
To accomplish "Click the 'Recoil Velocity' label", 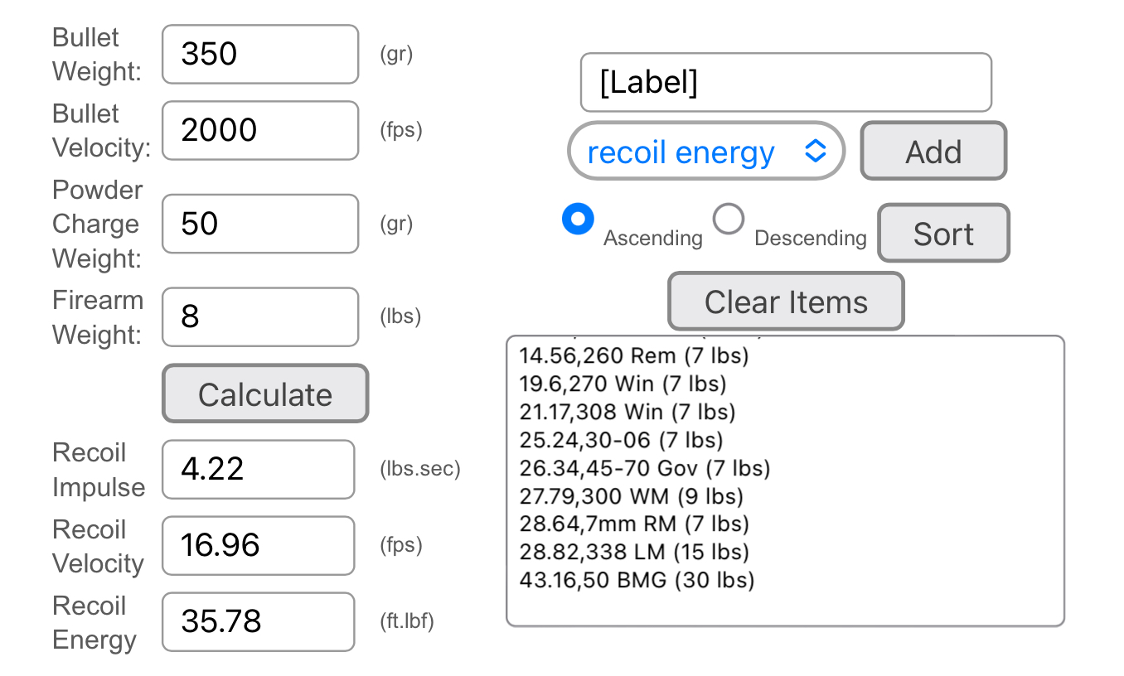I will point(98,546).
